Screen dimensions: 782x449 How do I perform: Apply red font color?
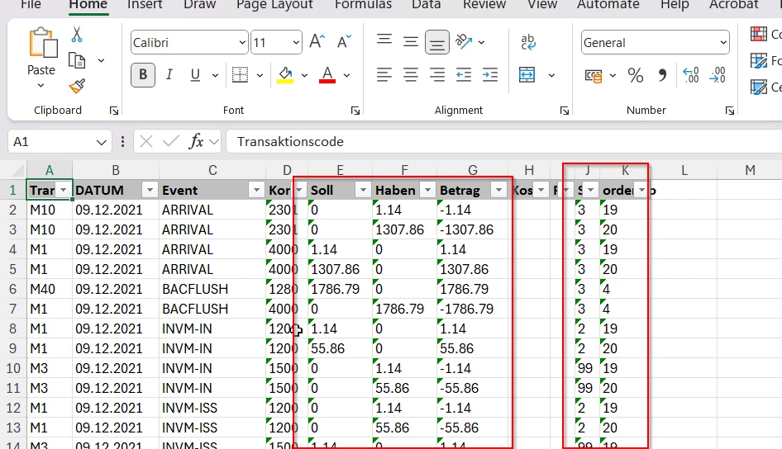click(327, 75)
